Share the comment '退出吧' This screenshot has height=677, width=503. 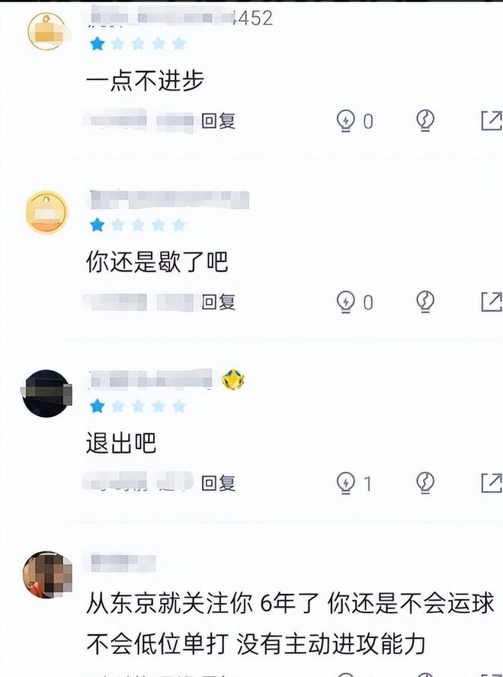tap(492, 483)
